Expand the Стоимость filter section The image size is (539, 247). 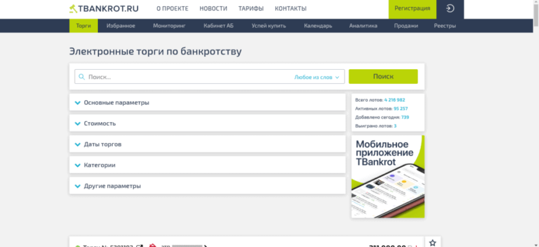coord(208,124)
